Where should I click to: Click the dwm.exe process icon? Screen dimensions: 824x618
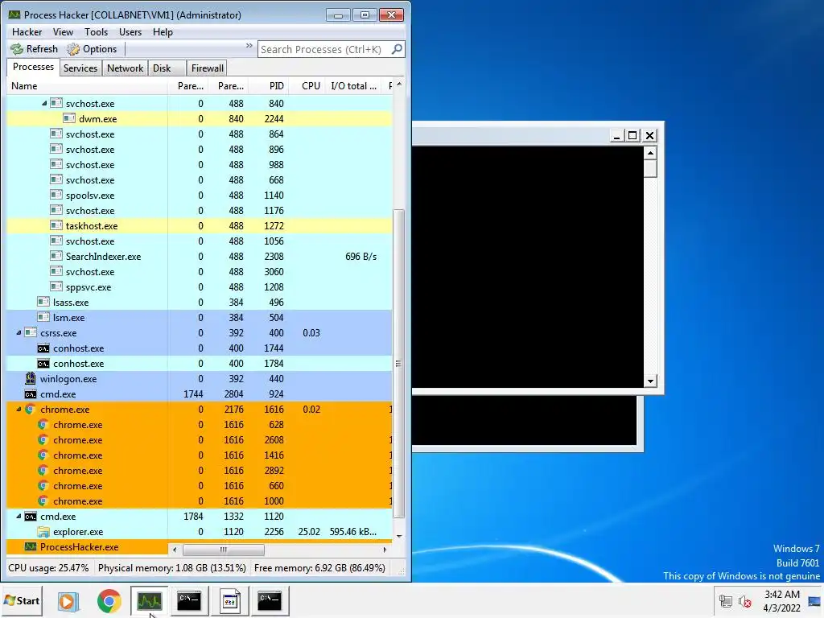pos(69,119)
